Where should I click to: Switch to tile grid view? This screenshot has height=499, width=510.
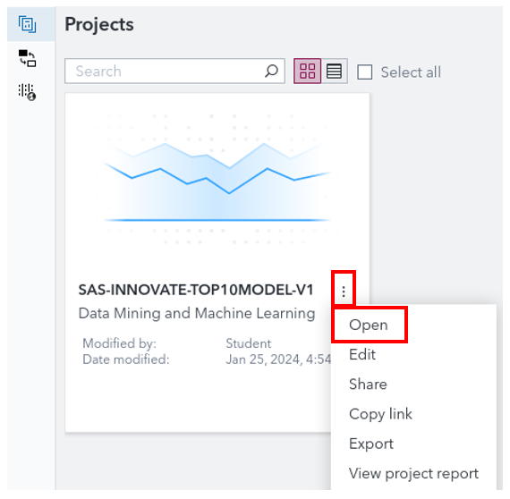pyautogui.click(x=308, y=71)
